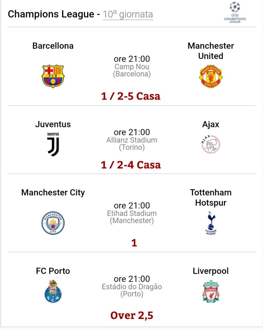The height and width of the screenshot is (329, 263).
Task: Select the Ajax club logo
Action: (211, 144)
